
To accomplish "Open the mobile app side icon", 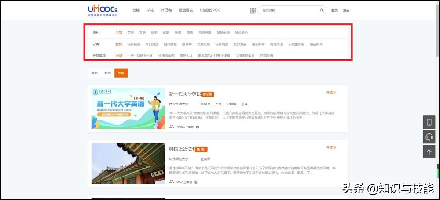I will click(x=429, y=122).
